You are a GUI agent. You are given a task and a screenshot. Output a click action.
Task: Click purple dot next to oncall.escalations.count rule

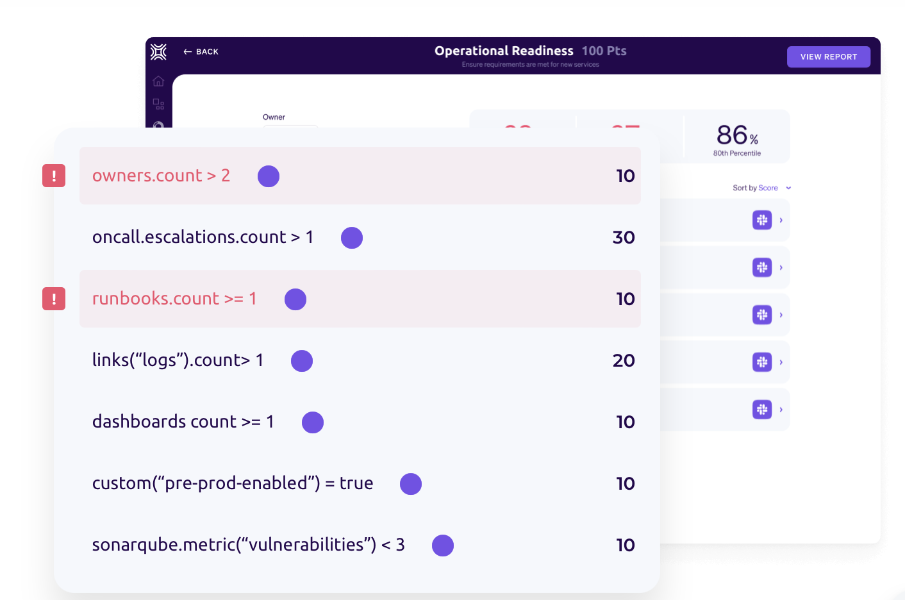click(352, 238)
